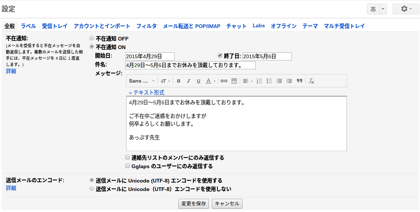Switch to the フィルタ tab
Viewport: 420px width, 212px height.
[147, 26]
